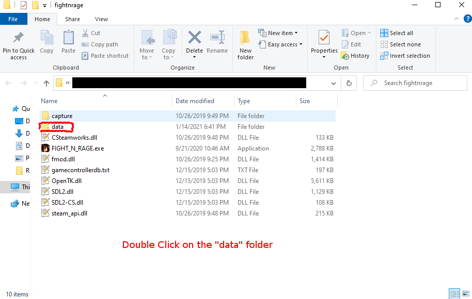
Task: Go forward with Forward arrow
Action: click(x=23, y=83)
